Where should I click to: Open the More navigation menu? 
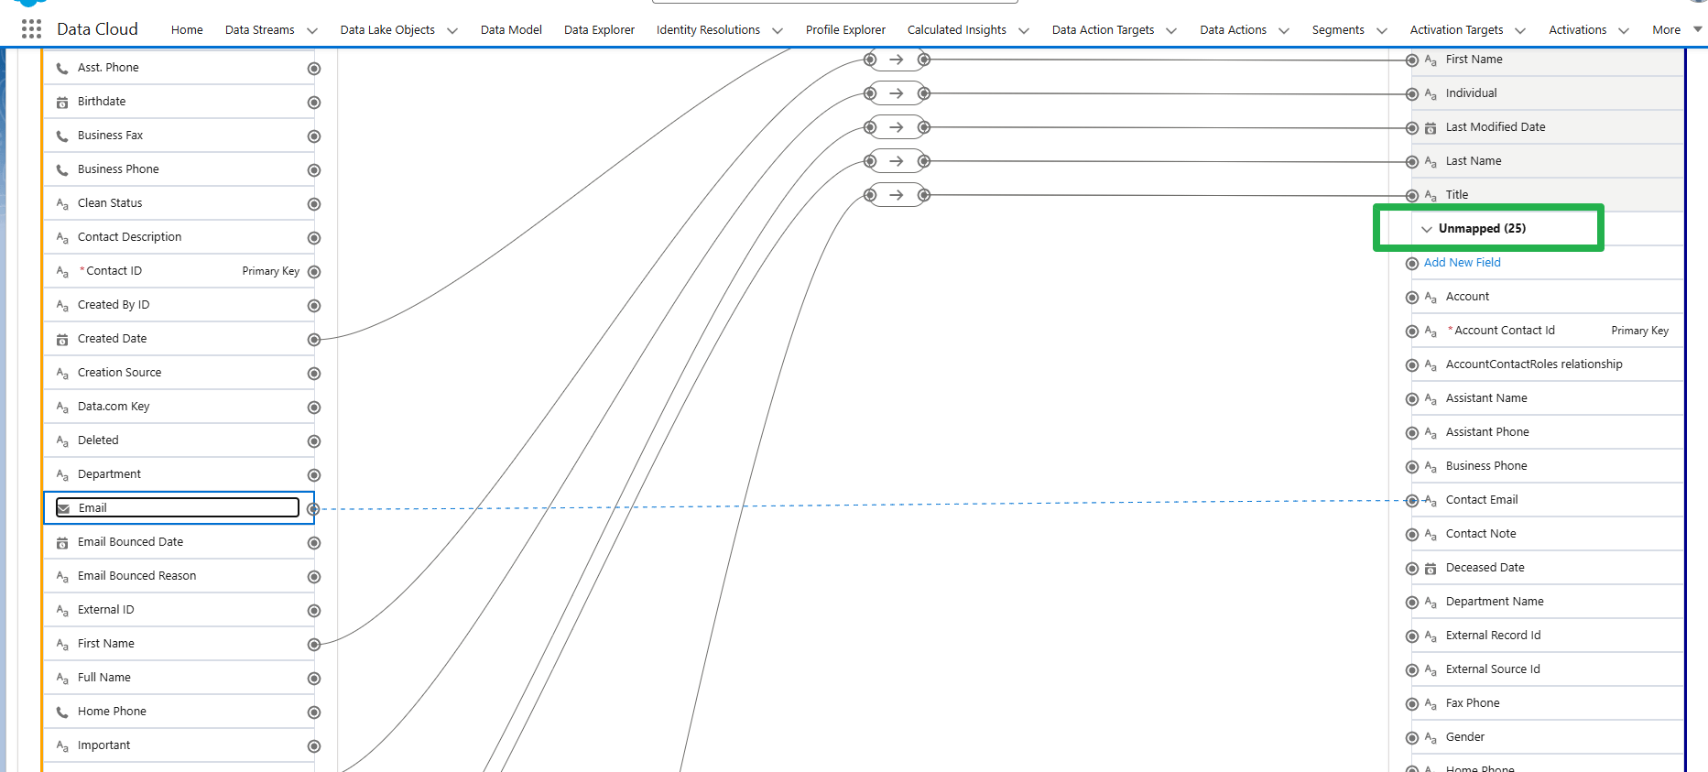1677,30
